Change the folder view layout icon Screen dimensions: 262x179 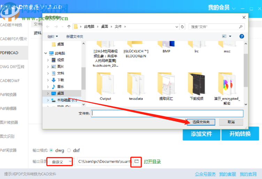[x=224, y=36]
